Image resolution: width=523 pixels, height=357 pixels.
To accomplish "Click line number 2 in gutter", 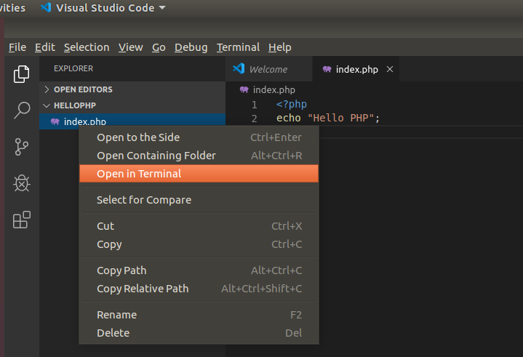I will 254,119.
